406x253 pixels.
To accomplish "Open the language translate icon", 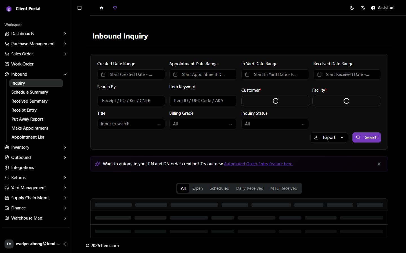I will click(x=363, y=8).
